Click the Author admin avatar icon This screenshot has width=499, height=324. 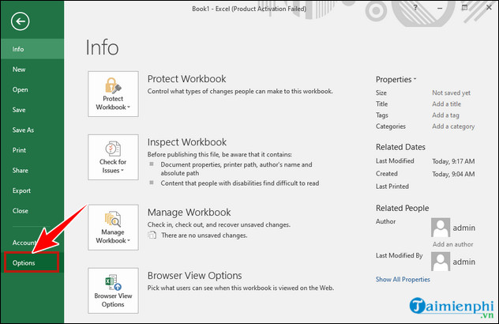coord(441,228)
